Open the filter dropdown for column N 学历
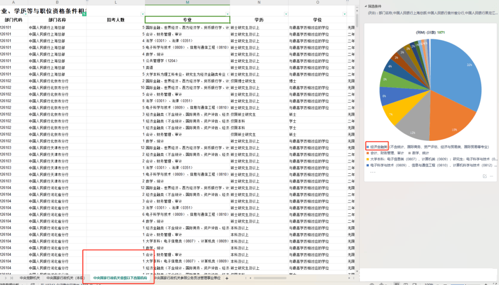The width and height of the screenshot is (499, 285). coord(286,14)
